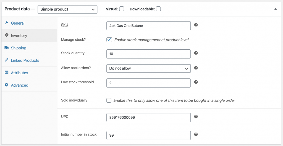Click the Advanced gear icon
This screenshot has height=146, width=283.
[x=7, y=85]
